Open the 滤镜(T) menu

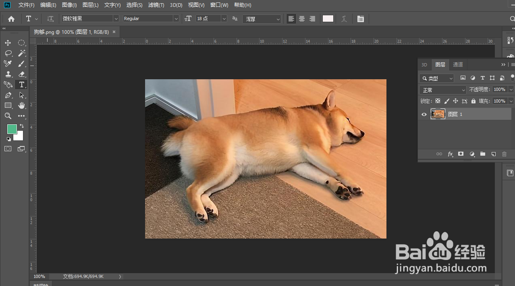coord(156,5)
